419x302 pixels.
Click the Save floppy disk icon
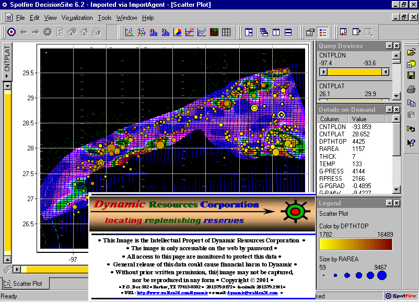tap(411, 76)
